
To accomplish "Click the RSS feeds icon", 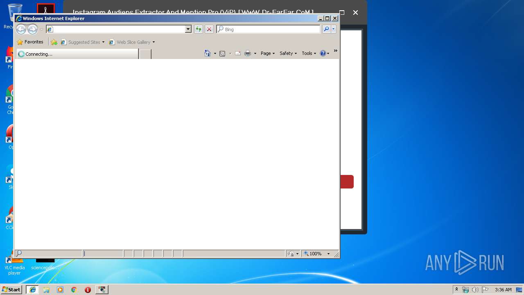I will click(x=222, y=53).
